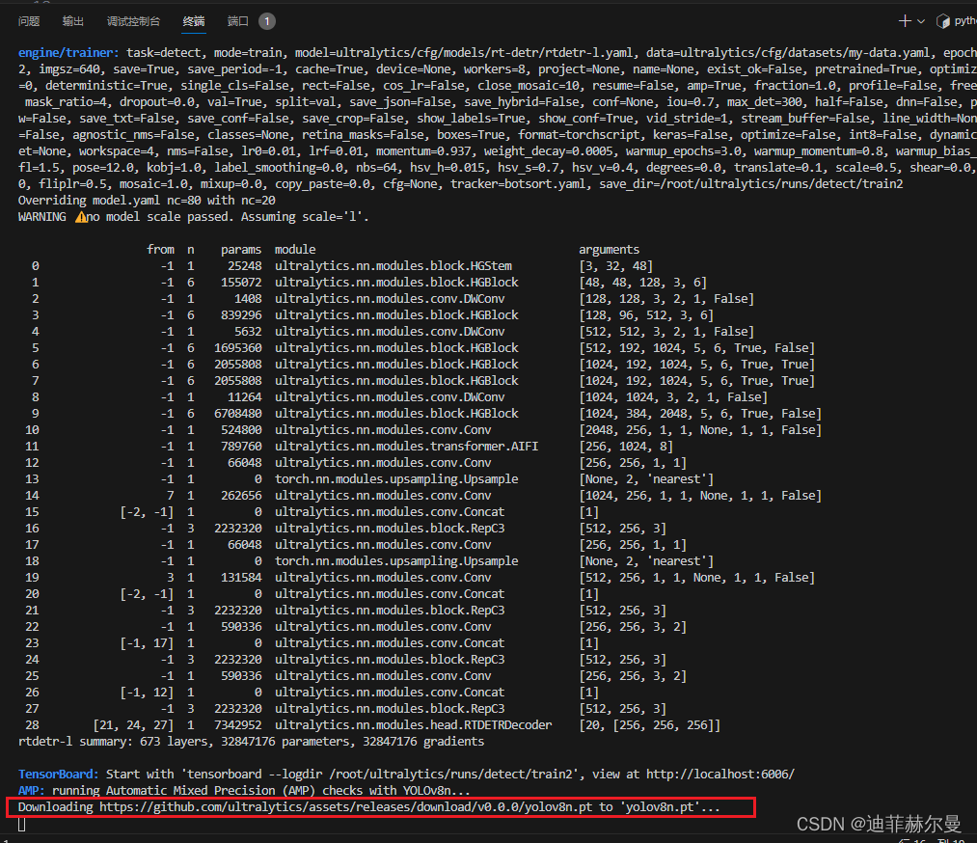Viewport: 977px width, 843px height.
Task: Switch to the 输出 (Output) tab
Action: tap(73, 21)
